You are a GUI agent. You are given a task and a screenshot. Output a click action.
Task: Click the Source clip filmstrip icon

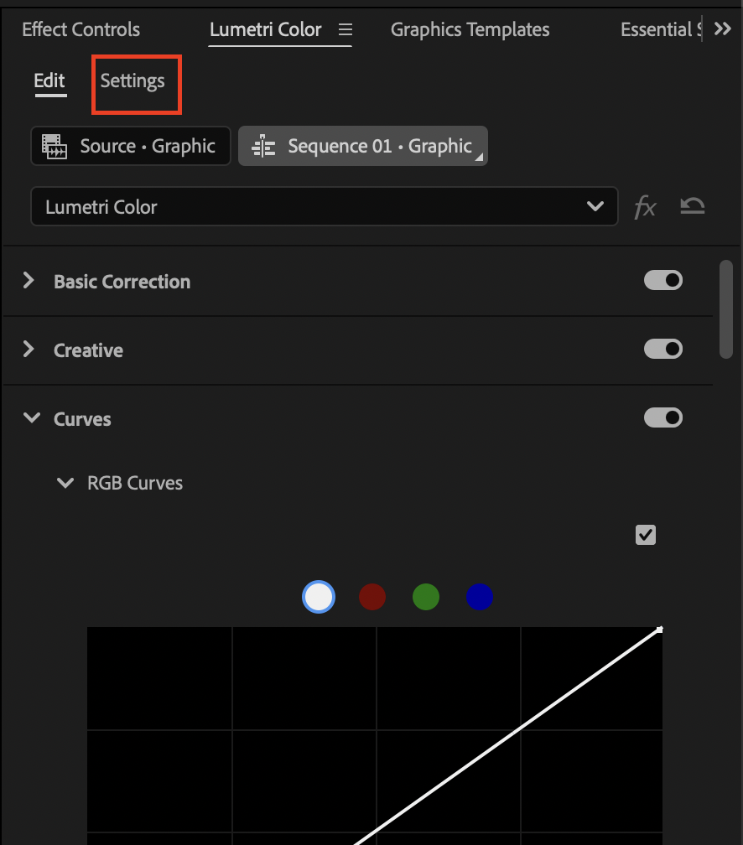pyautogui.click(x=55, y=147)
